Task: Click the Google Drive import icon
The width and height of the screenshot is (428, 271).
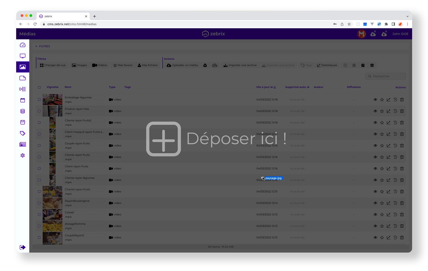Action: 205,65
